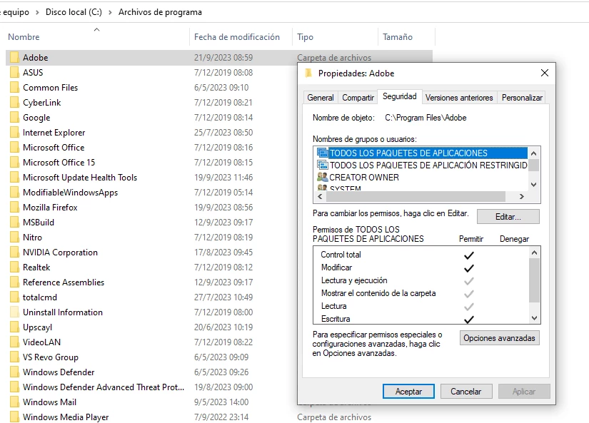
Task: Click icon for TODOS LOS PAQUETES DE APLICACIÓN RESTRINGID
Action: [322, 165]
